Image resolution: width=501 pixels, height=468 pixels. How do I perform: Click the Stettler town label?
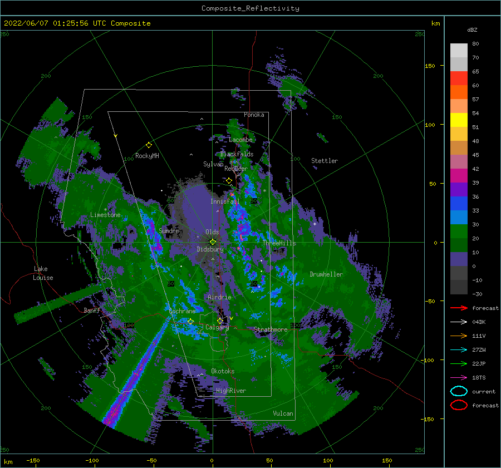click(325, 161)
